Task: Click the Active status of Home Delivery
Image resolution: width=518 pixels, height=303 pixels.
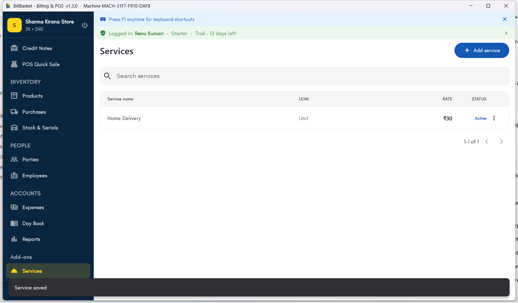Action: pos(480,118)
